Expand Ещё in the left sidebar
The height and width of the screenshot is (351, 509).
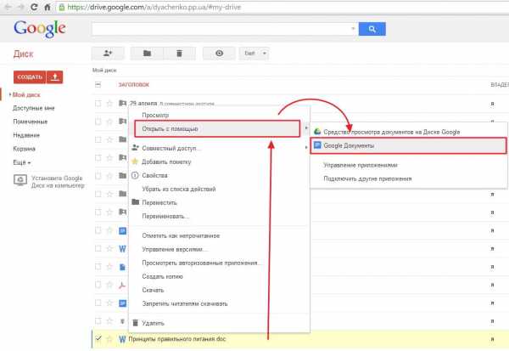tap(22, 162)
